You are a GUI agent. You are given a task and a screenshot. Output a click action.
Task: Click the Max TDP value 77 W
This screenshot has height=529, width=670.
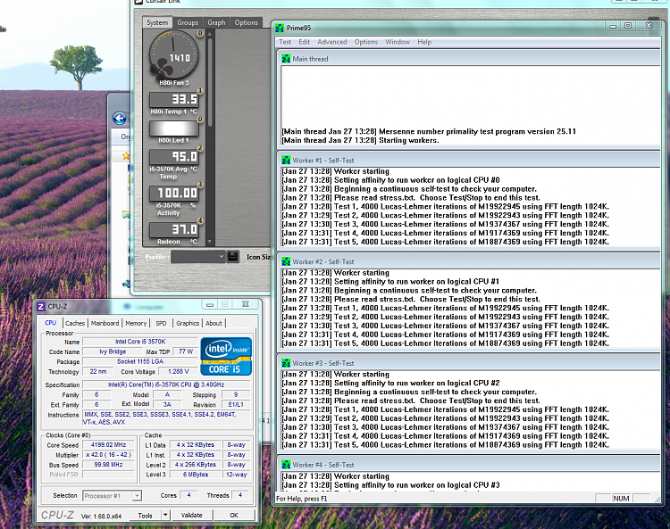click(x=186, y=351)
